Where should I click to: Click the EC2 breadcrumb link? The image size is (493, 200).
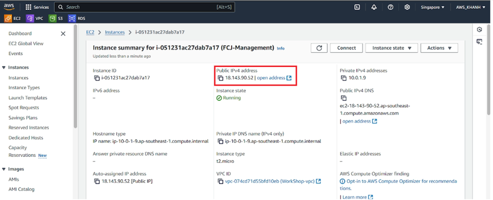click(90, 32)
